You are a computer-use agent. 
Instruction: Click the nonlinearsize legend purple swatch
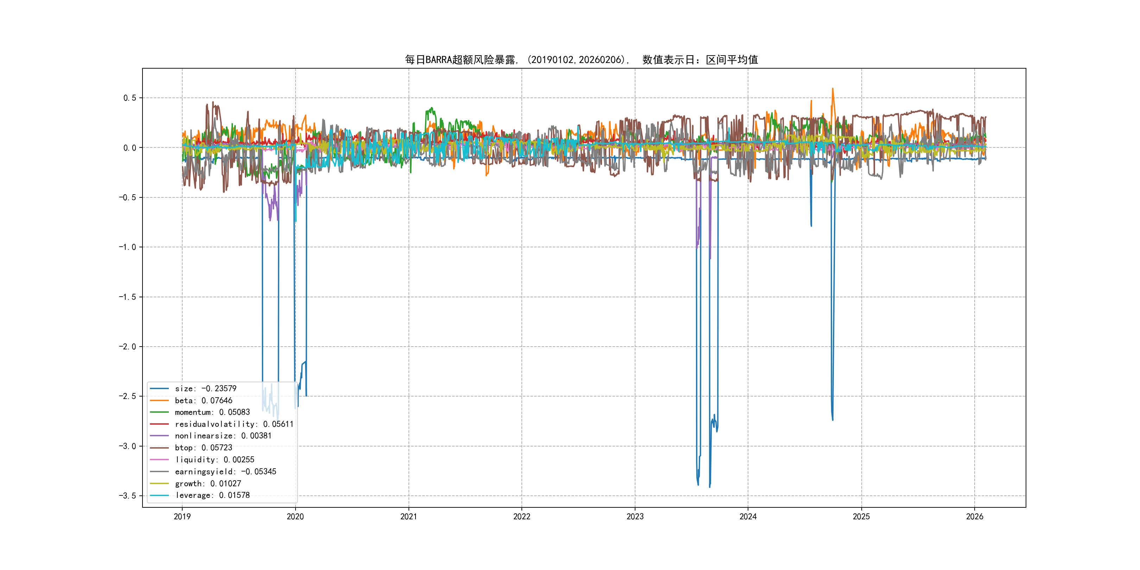(159, 436)
